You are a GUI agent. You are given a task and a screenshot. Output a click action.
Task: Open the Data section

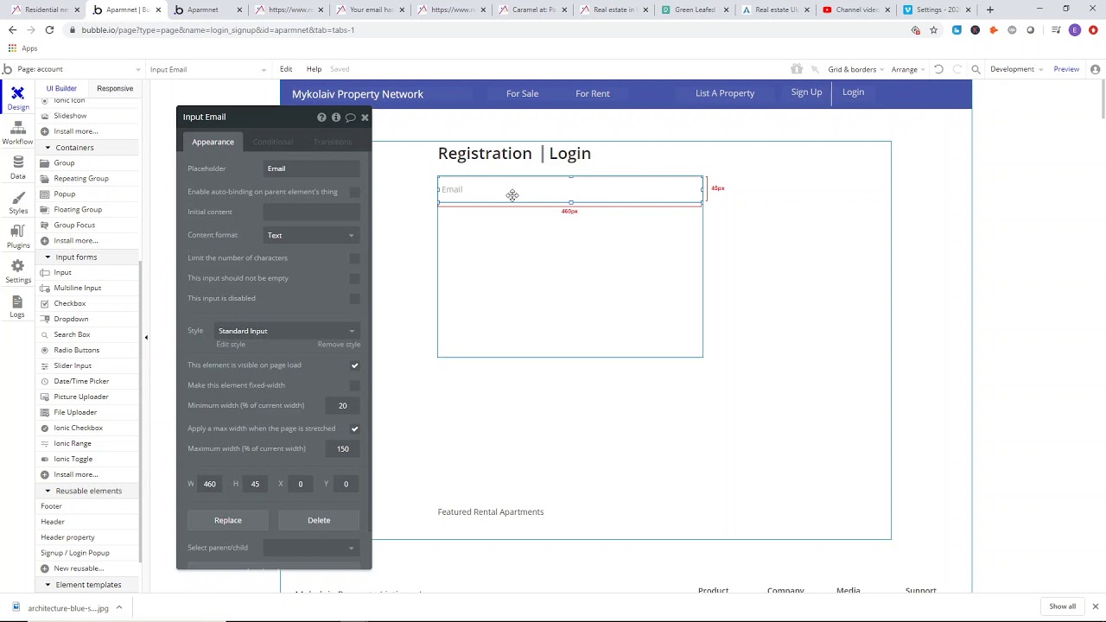[17, 167]
